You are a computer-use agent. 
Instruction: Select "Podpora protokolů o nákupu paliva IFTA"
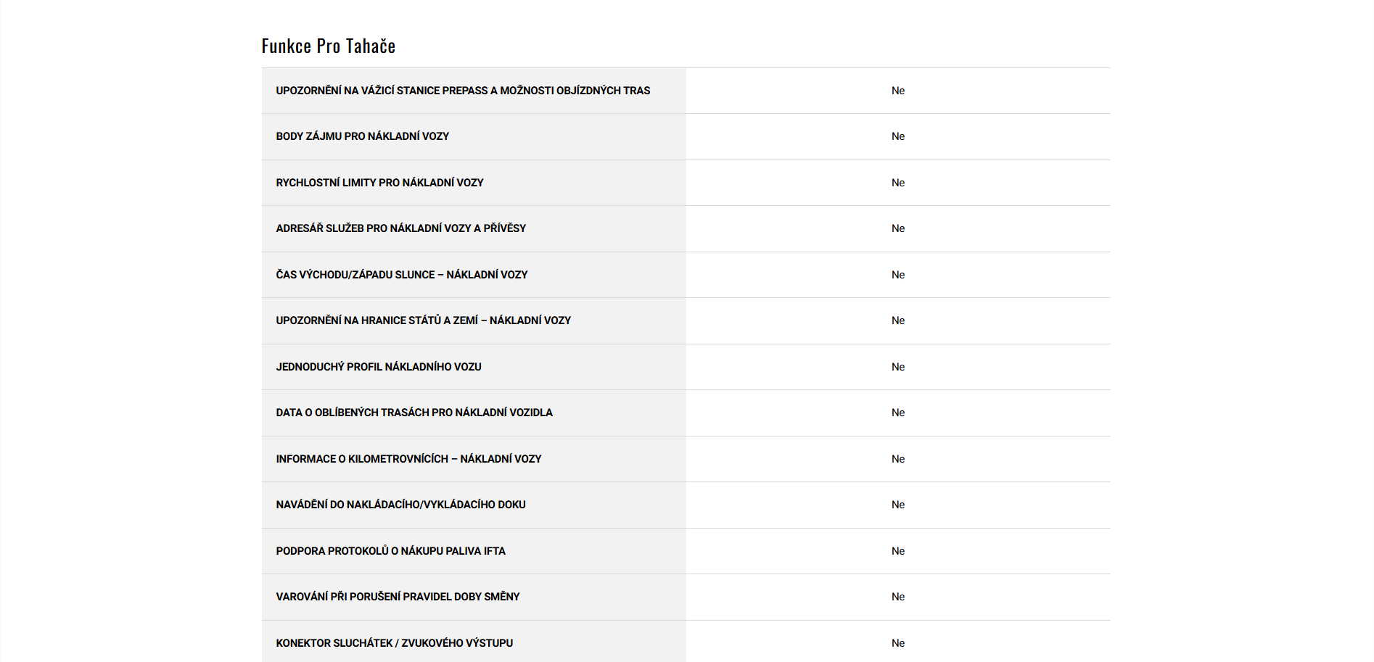click(x=390, y=551)
